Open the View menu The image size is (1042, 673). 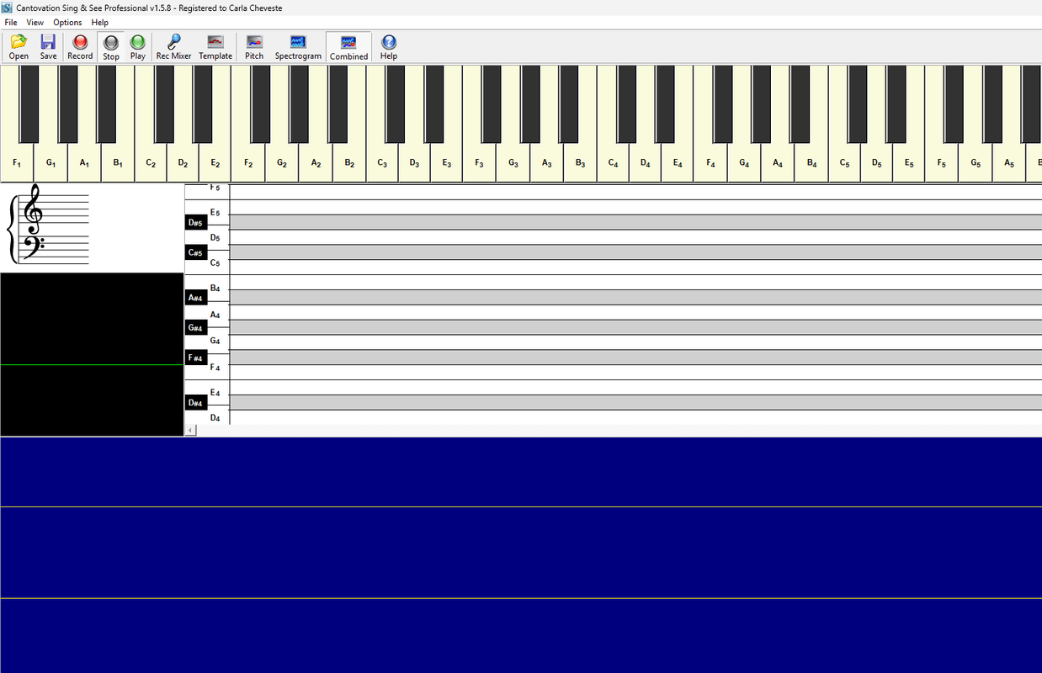point(35,23)
